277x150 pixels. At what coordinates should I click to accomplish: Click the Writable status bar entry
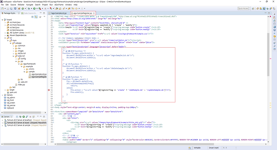click(197, 148)
